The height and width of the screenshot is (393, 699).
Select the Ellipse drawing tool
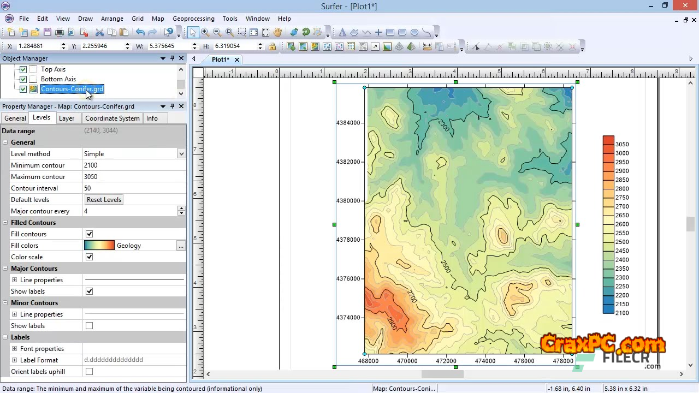click(x=414, y=32)
